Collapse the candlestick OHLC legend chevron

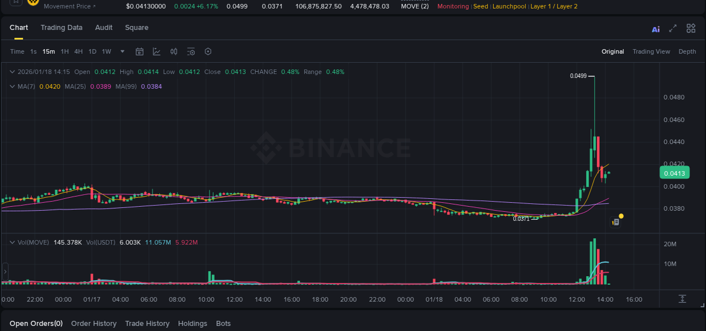point(11,72)
